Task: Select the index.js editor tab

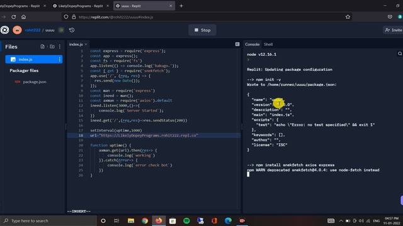Action: tap(76, 45)
